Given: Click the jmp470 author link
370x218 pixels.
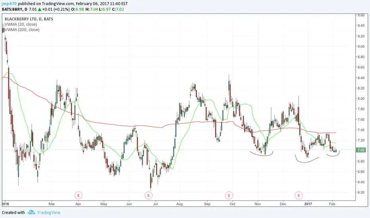Looking at the screenshot, I should [x=9, y=4].
